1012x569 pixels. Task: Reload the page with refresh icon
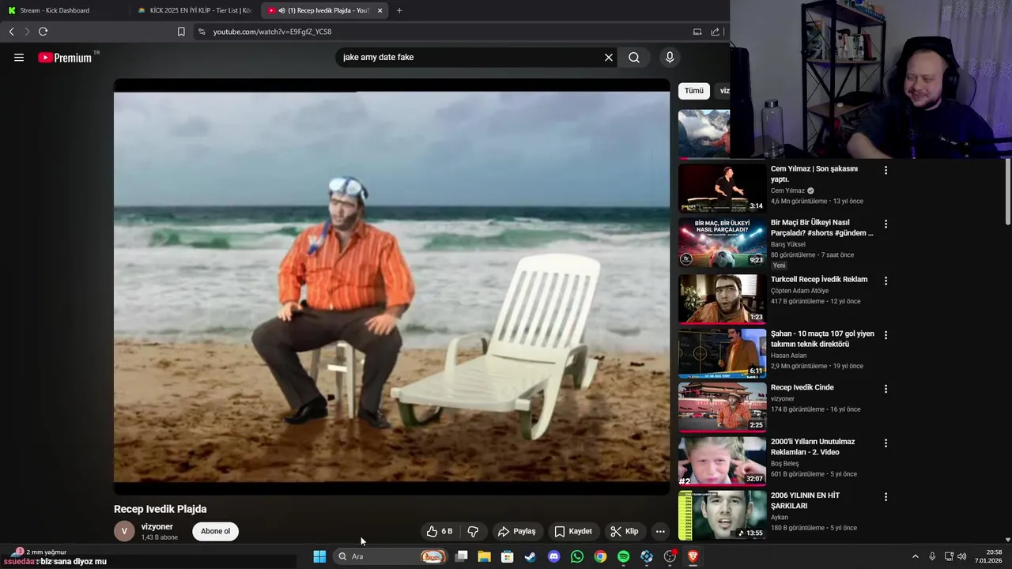coord(43,32)
